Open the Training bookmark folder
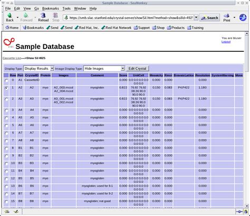Image resolution: width=250 pixels, height=216 pixels. (x=195, y=27)
